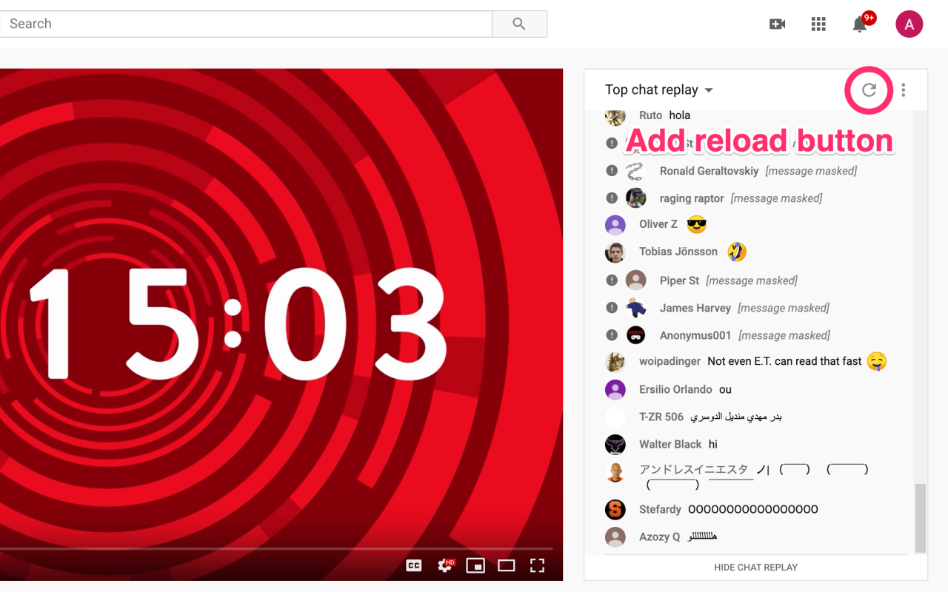Expand the Top chat replay dropdown

click(658, 90)
